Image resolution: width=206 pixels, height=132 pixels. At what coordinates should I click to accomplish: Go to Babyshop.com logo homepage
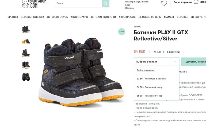(34, 4)
